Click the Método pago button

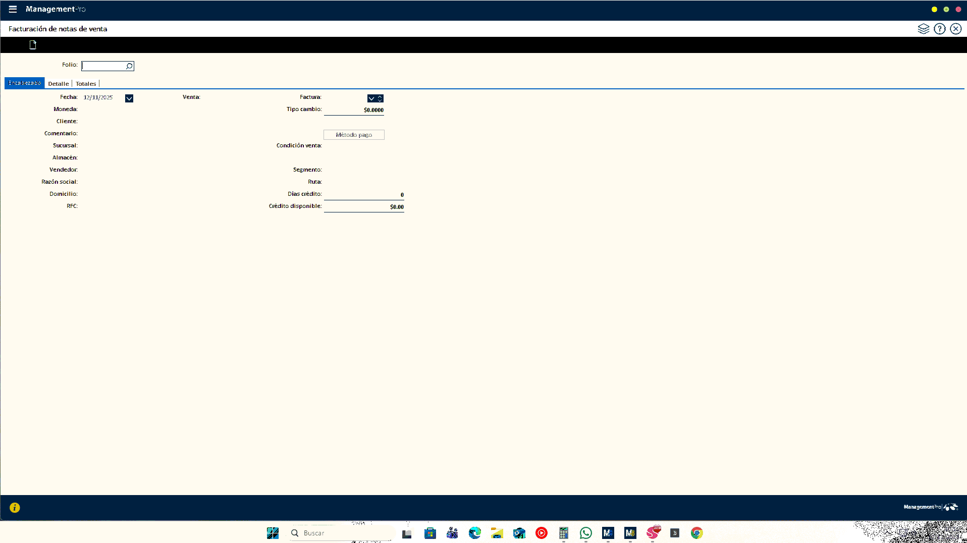coord(354,135)
